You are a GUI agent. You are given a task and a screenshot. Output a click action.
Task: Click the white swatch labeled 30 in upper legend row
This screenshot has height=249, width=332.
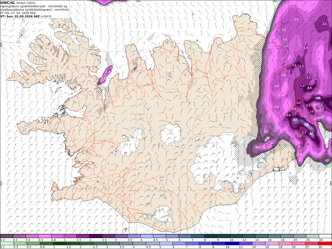tap(325, 236)
